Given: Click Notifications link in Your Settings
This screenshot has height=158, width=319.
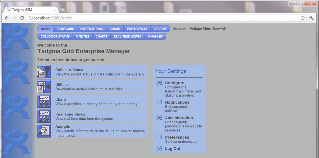Looking at the screenshot, I should click(x=177, y=102).
